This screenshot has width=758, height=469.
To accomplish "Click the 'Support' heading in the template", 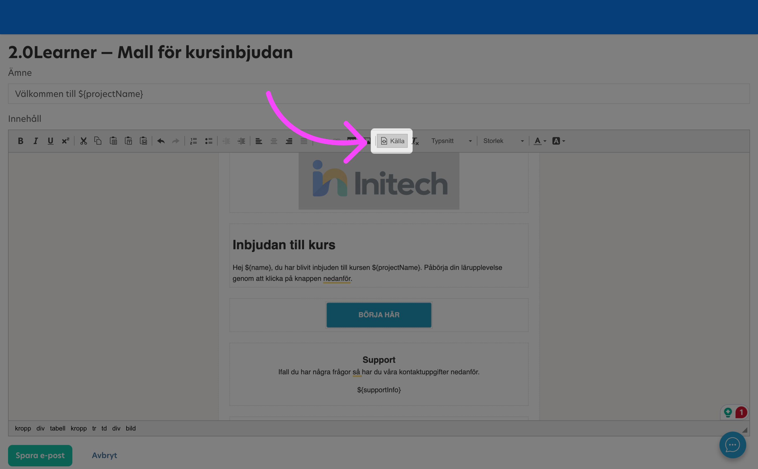I will tap(379, 360).
